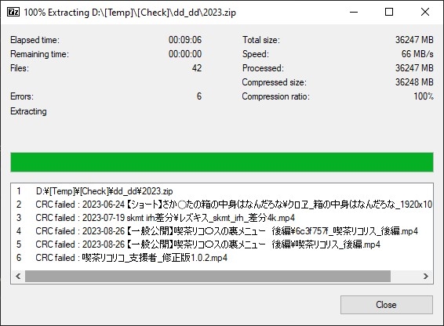Screen dimensions: 444x326
Task: Click the 7z application icon in title bar
Action: pyautogui.click(x=13, y=13)
